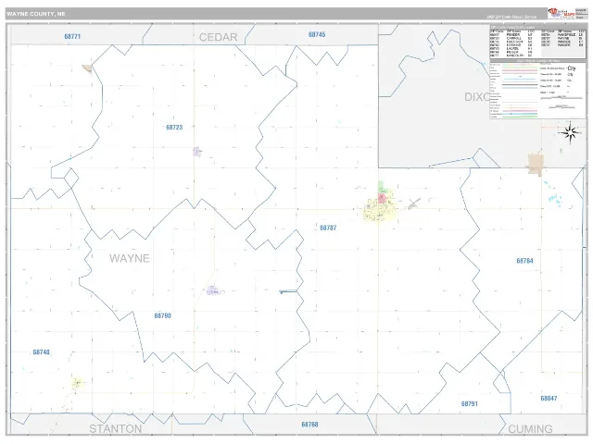Click the "WAYNE COUNTY, NE" title

click(36, 14)
